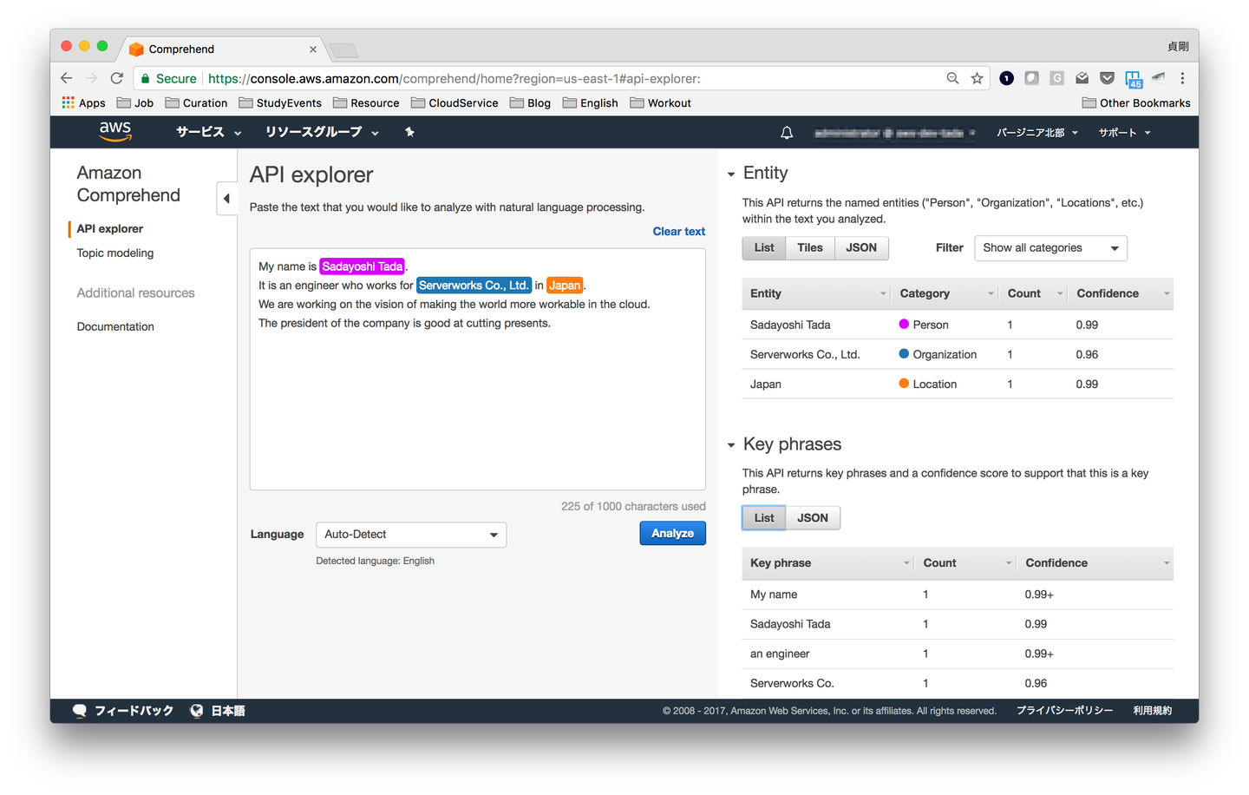The height and width of the screenshot is (795, 1249).
Task: Click the blue extension icon with badge 45
Action: tap(1134, 79)
